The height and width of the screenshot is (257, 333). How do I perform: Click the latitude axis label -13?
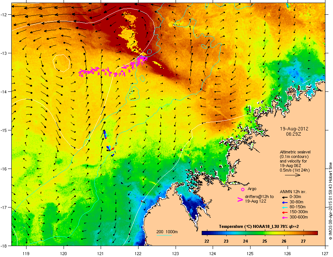4,53
